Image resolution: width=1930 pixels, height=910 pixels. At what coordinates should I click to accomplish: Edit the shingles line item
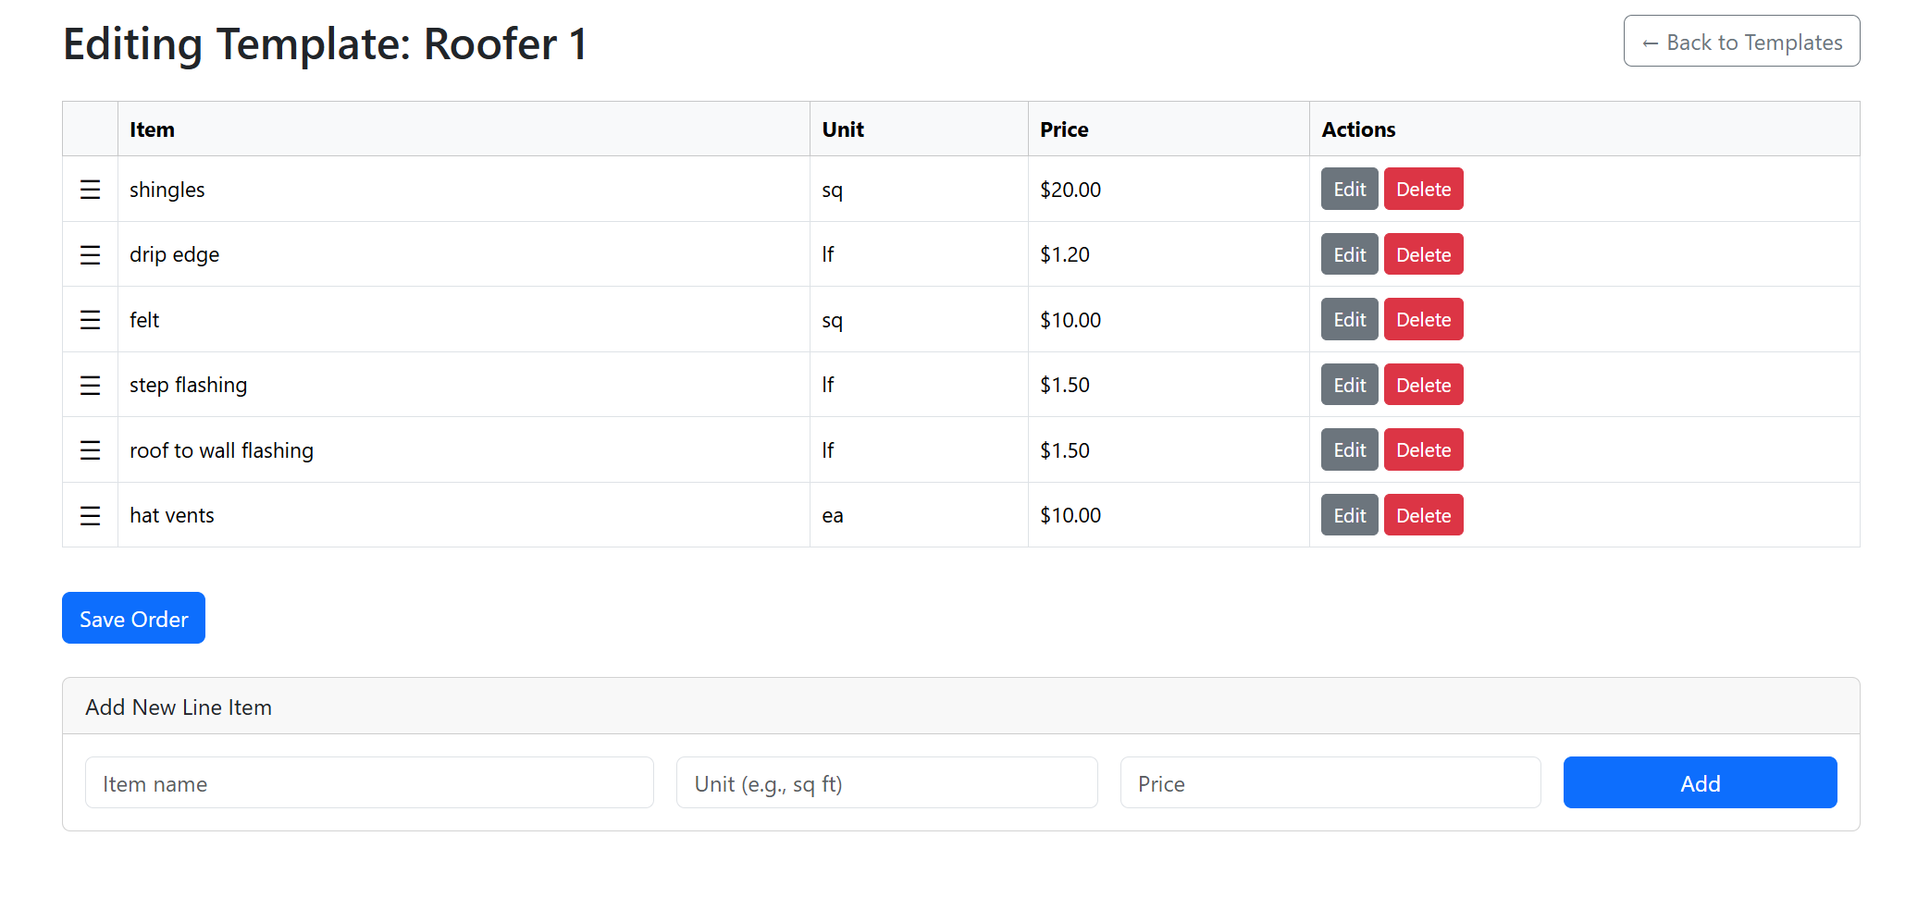tap(1349, 190)
